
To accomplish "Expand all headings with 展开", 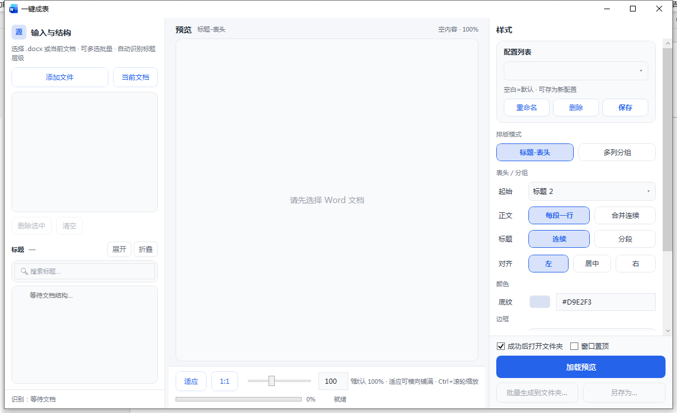I will pyautogui.click(x=119, y=250).
